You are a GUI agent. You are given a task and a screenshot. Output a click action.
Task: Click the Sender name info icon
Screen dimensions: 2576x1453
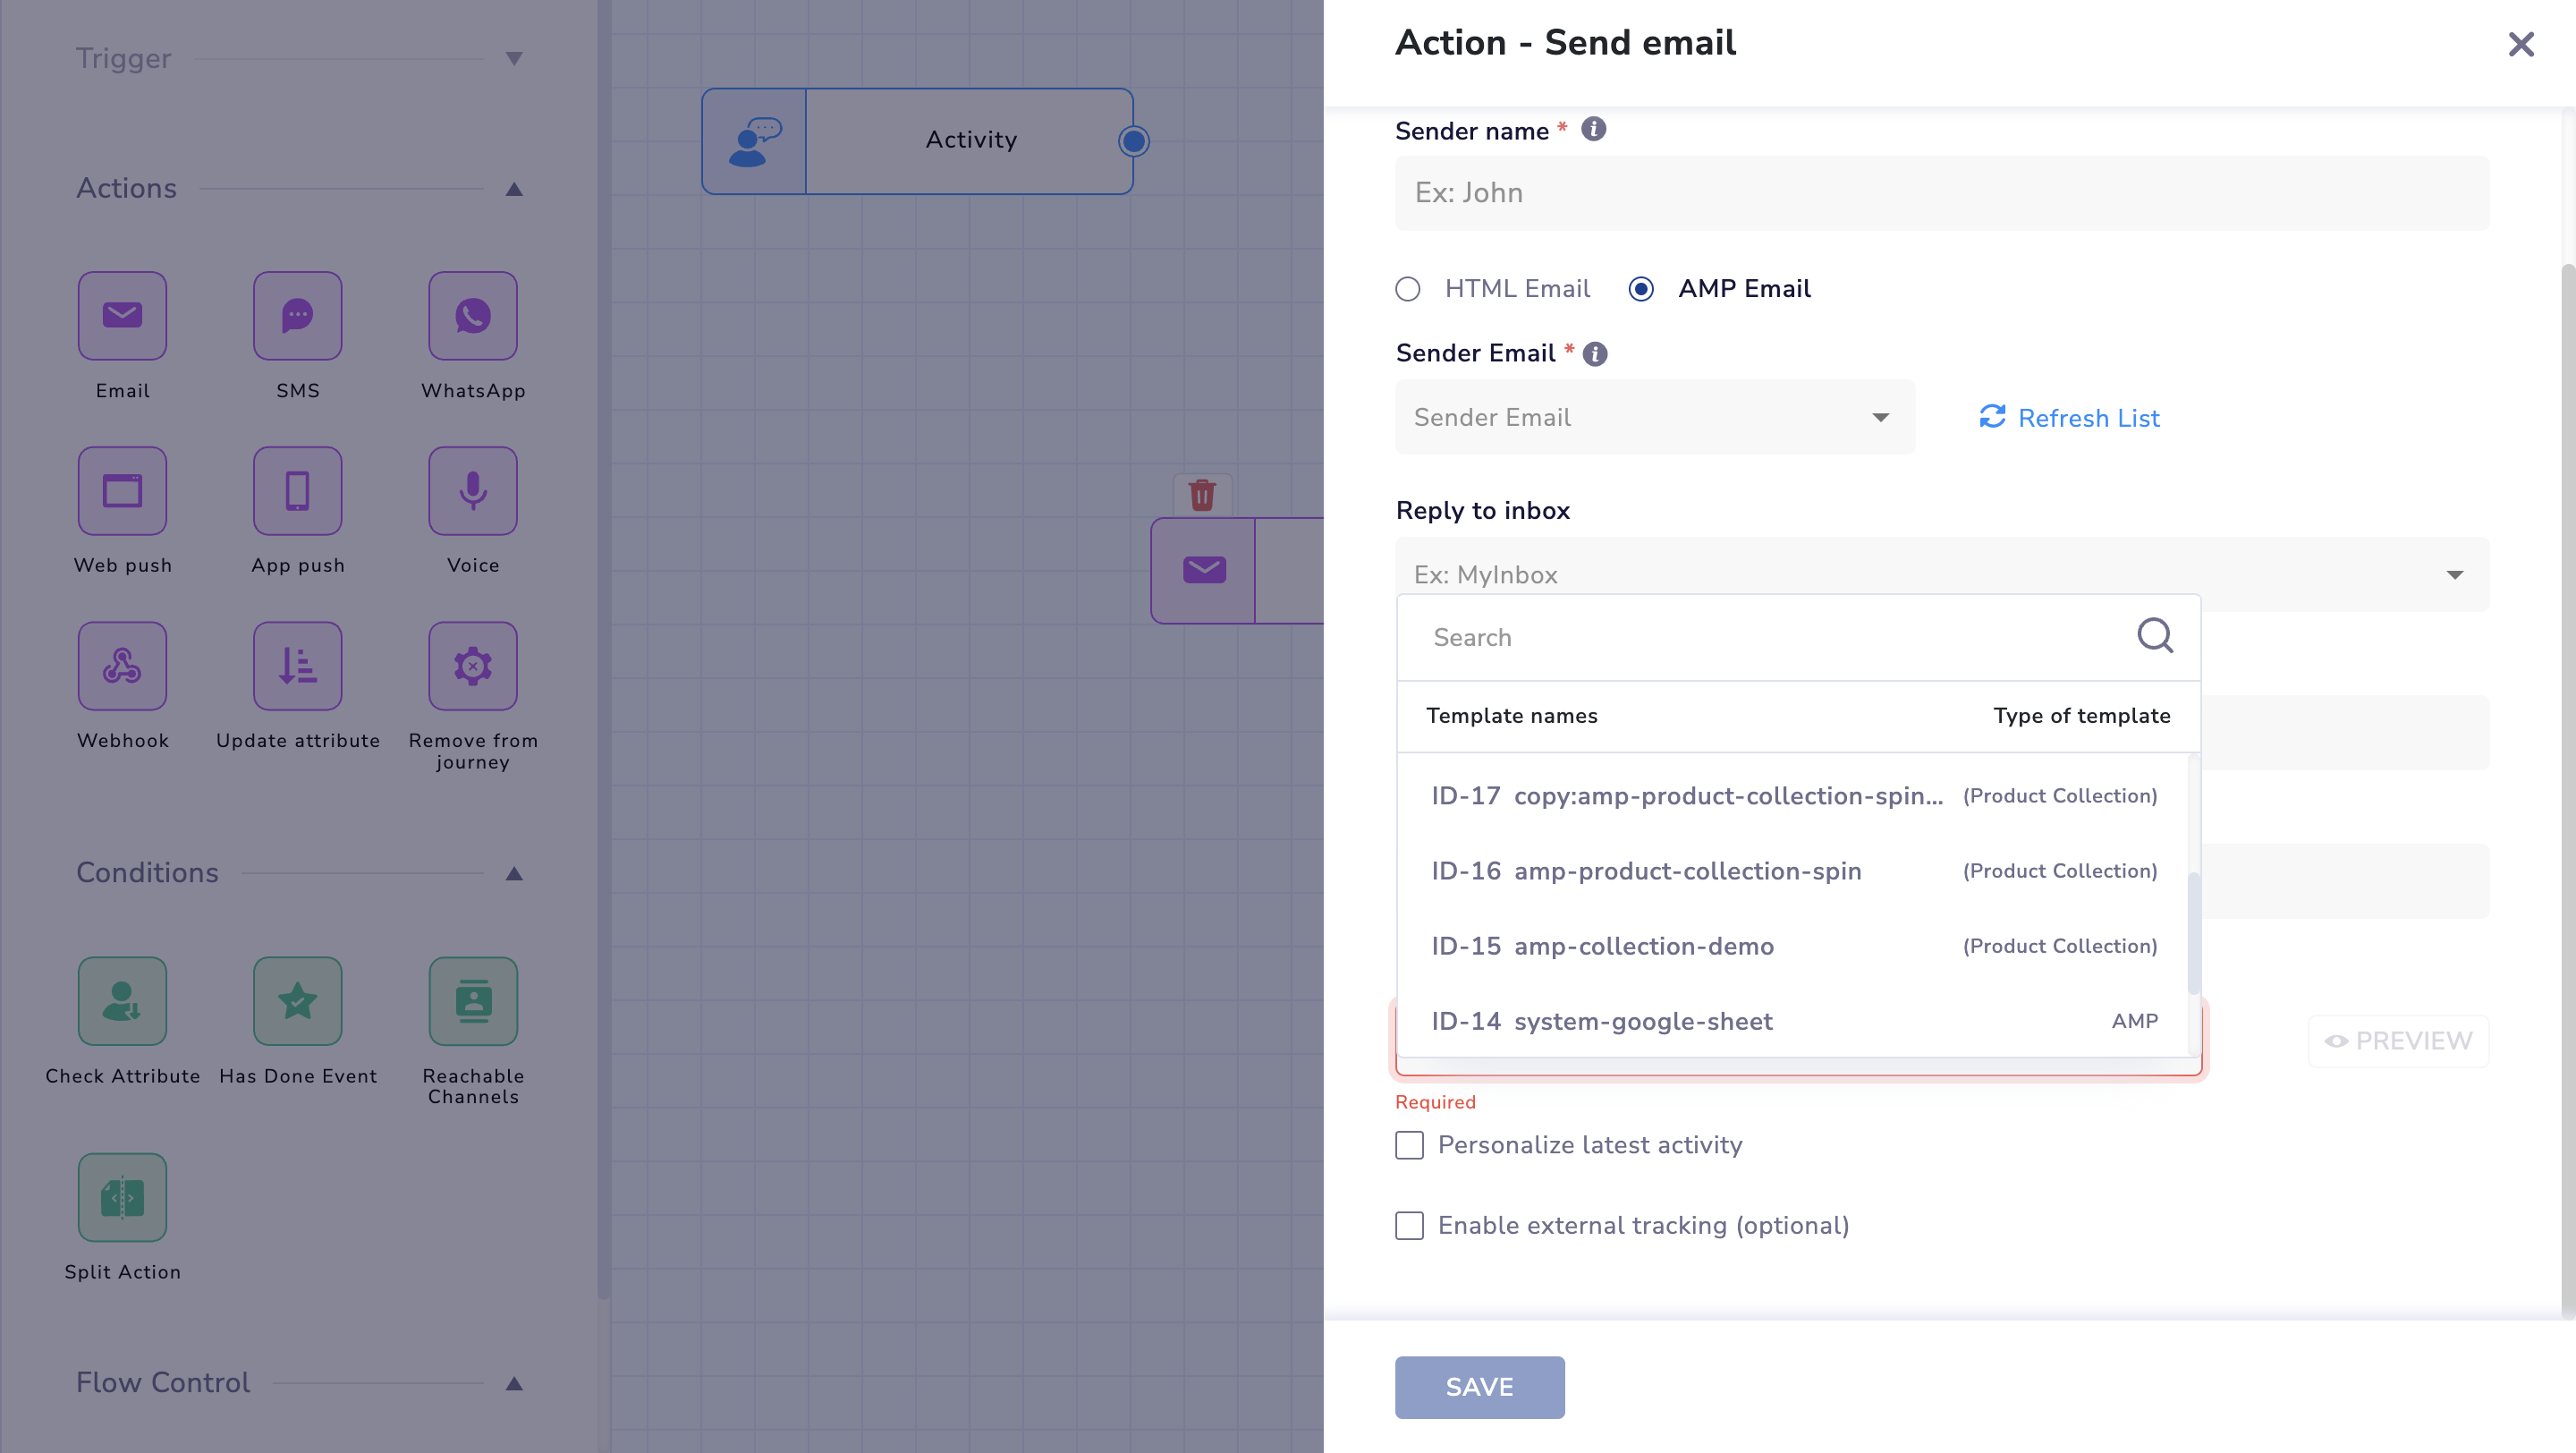[1594, 129]
